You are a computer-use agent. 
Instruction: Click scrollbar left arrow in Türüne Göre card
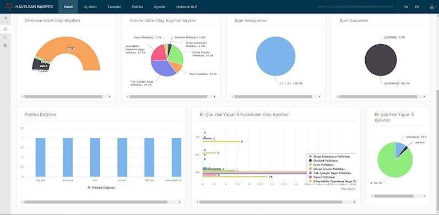[x=127, y=96]
